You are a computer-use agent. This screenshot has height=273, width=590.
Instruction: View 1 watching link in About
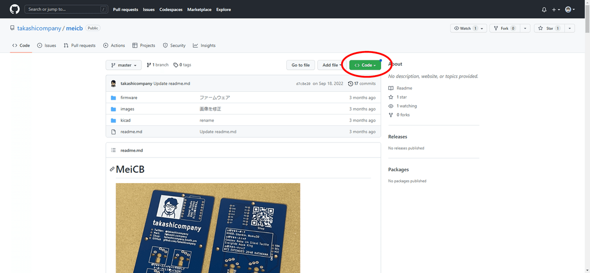pos(403,106)
